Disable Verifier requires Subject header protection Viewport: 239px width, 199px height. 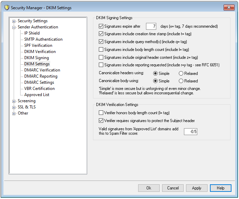101,121
